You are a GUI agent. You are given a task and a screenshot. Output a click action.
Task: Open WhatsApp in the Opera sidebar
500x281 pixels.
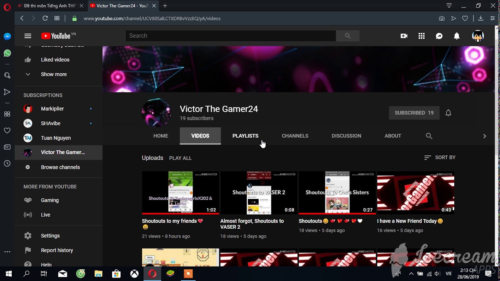tap(7, 53)
